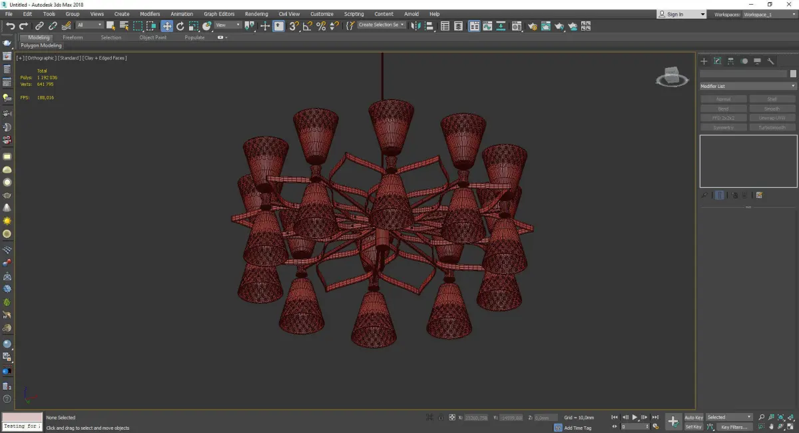Click the Undo arrow icon
The image size is (799, 433).
tap(10, 26)
